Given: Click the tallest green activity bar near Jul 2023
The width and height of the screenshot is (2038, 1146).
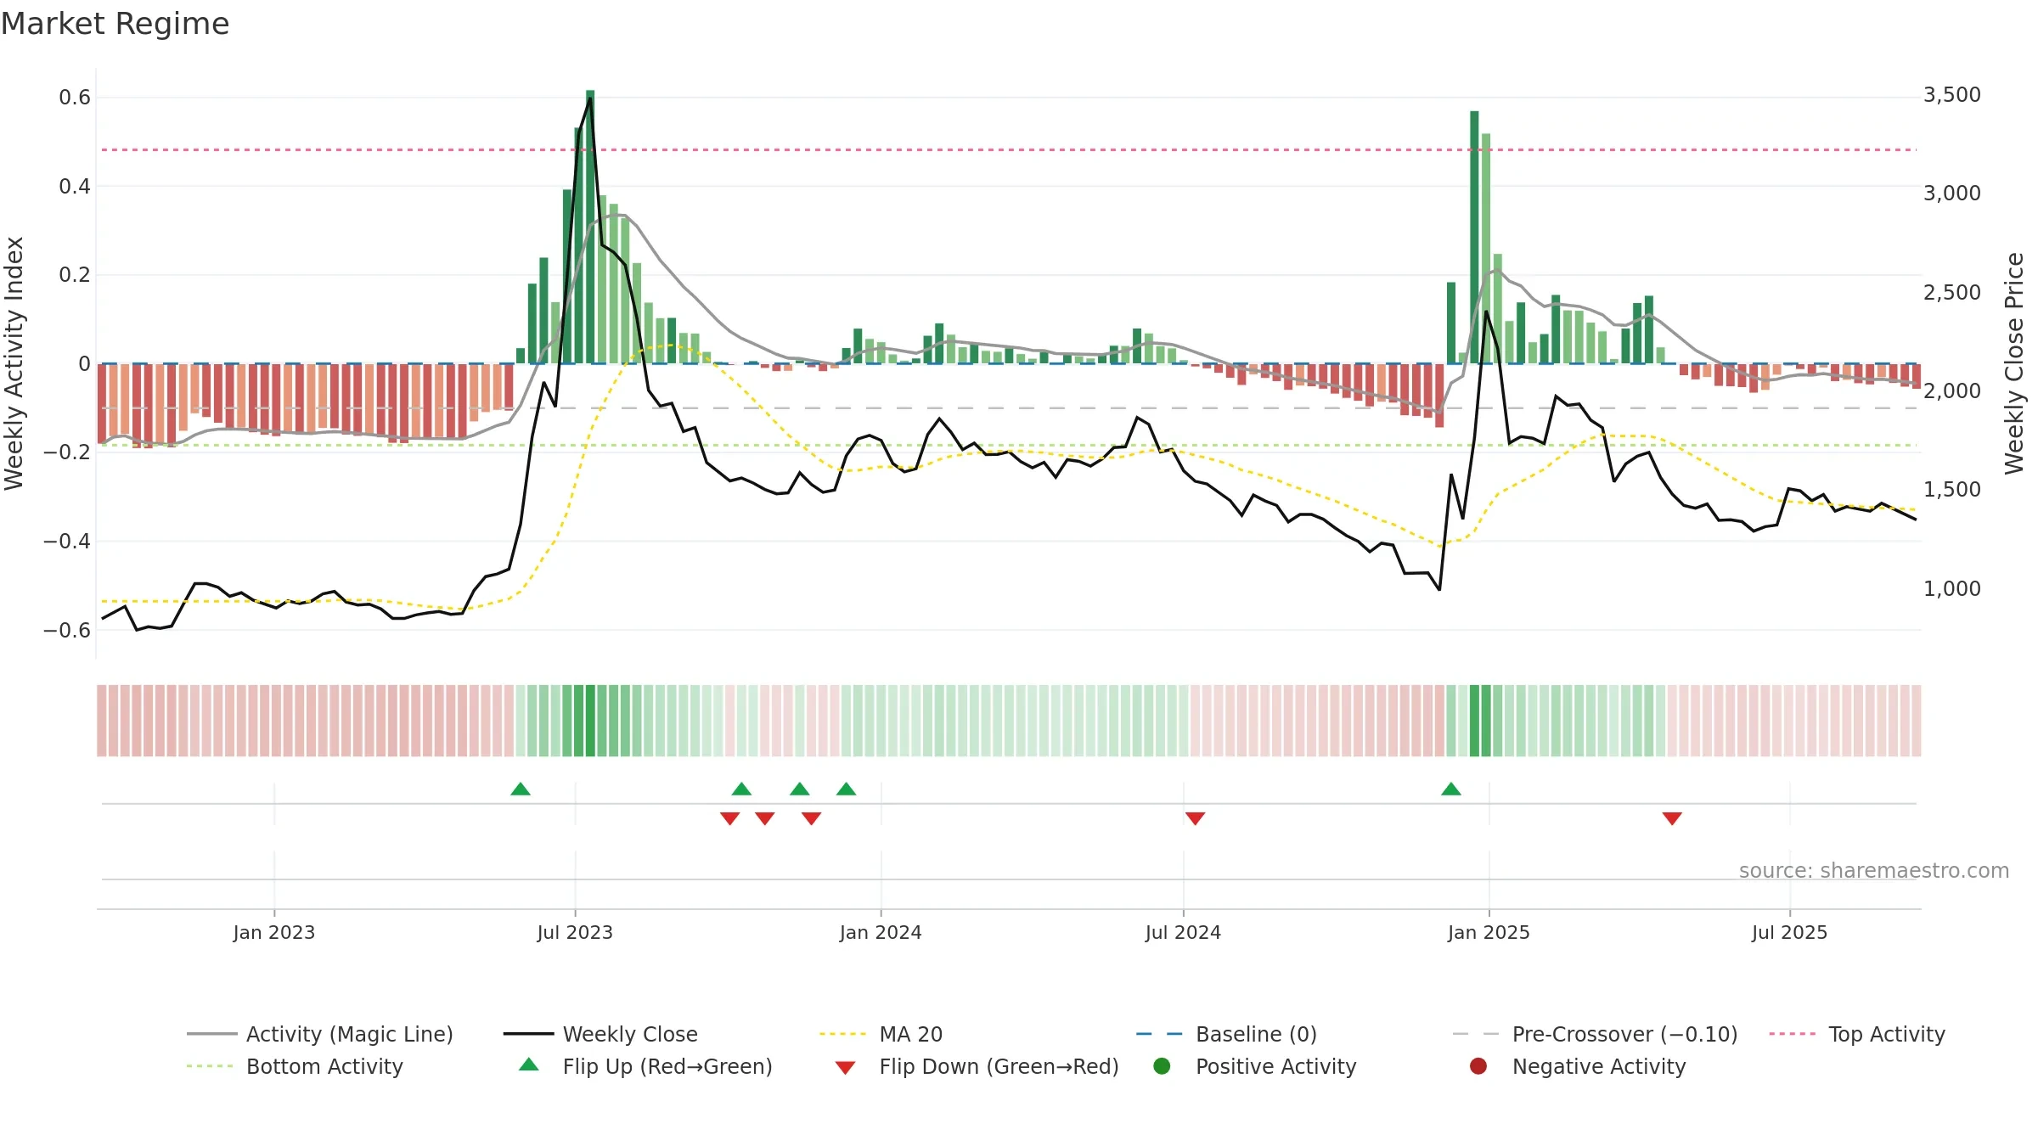Looking at the screenshot, I should click(590, 227).
